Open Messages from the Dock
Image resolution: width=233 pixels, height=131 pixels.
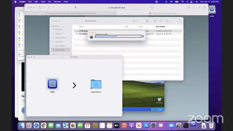51,126
